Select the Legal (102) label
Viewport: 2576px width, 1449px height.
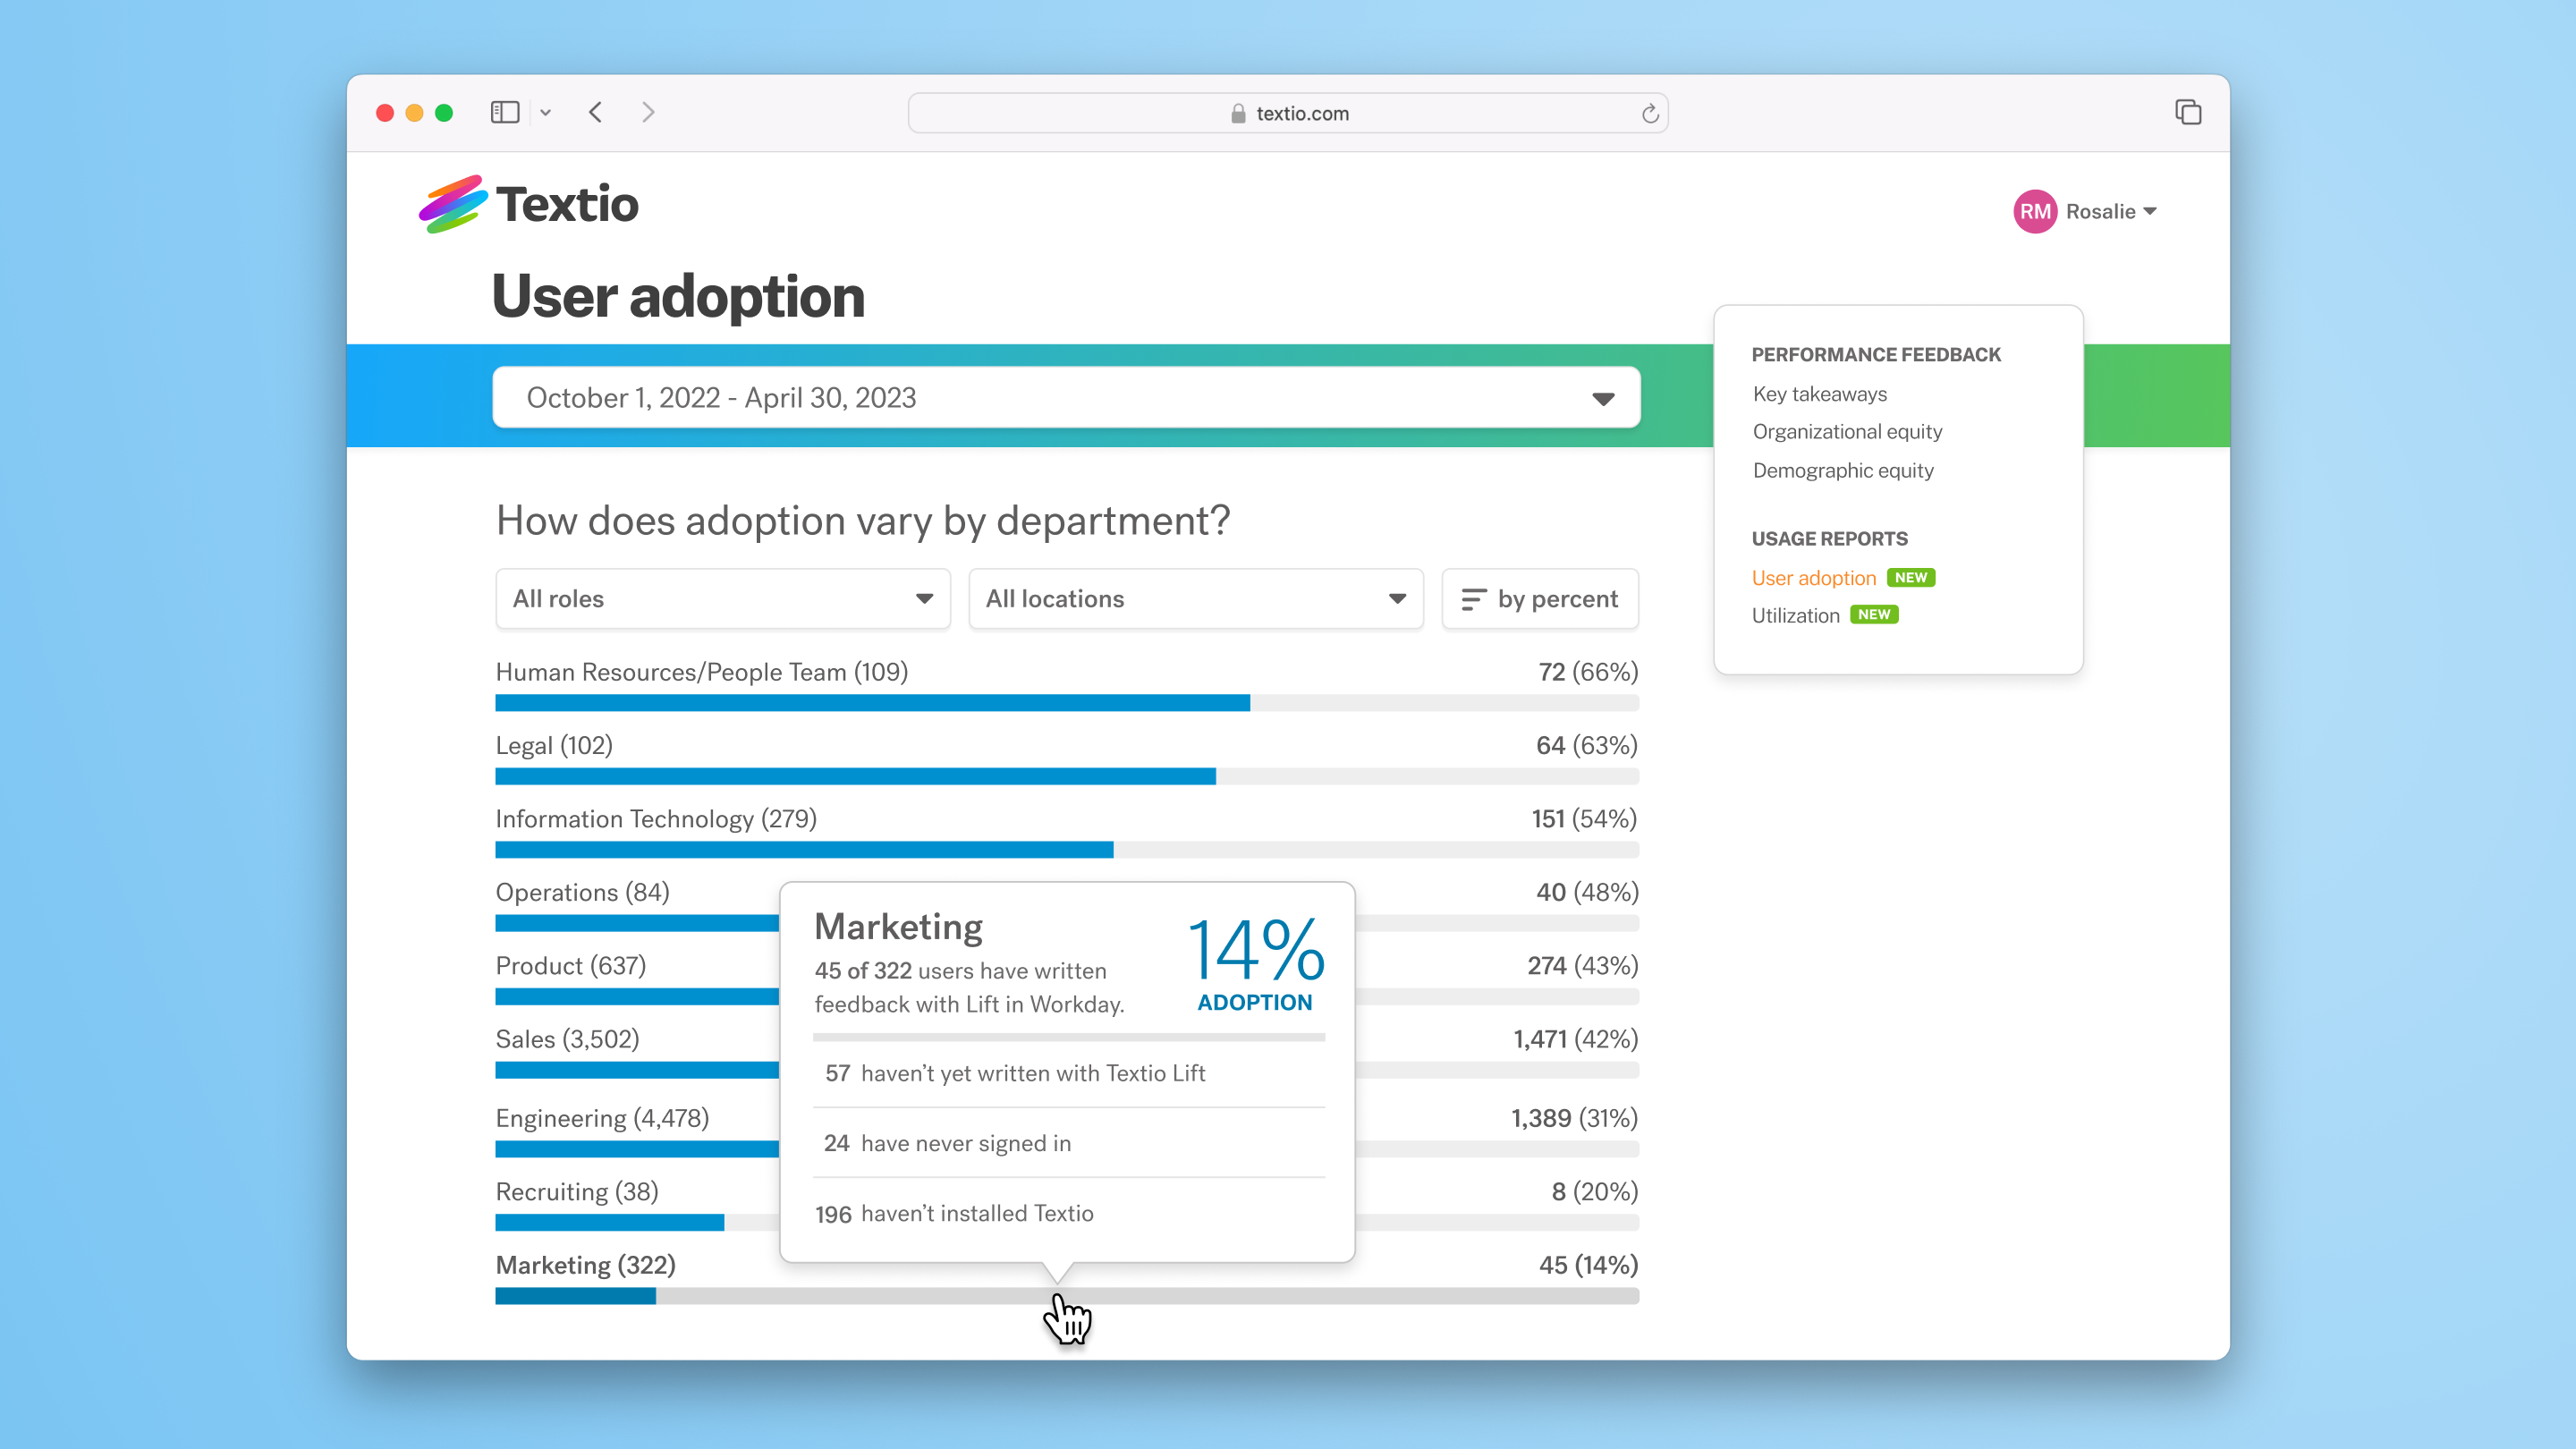(x=554, y=745)
